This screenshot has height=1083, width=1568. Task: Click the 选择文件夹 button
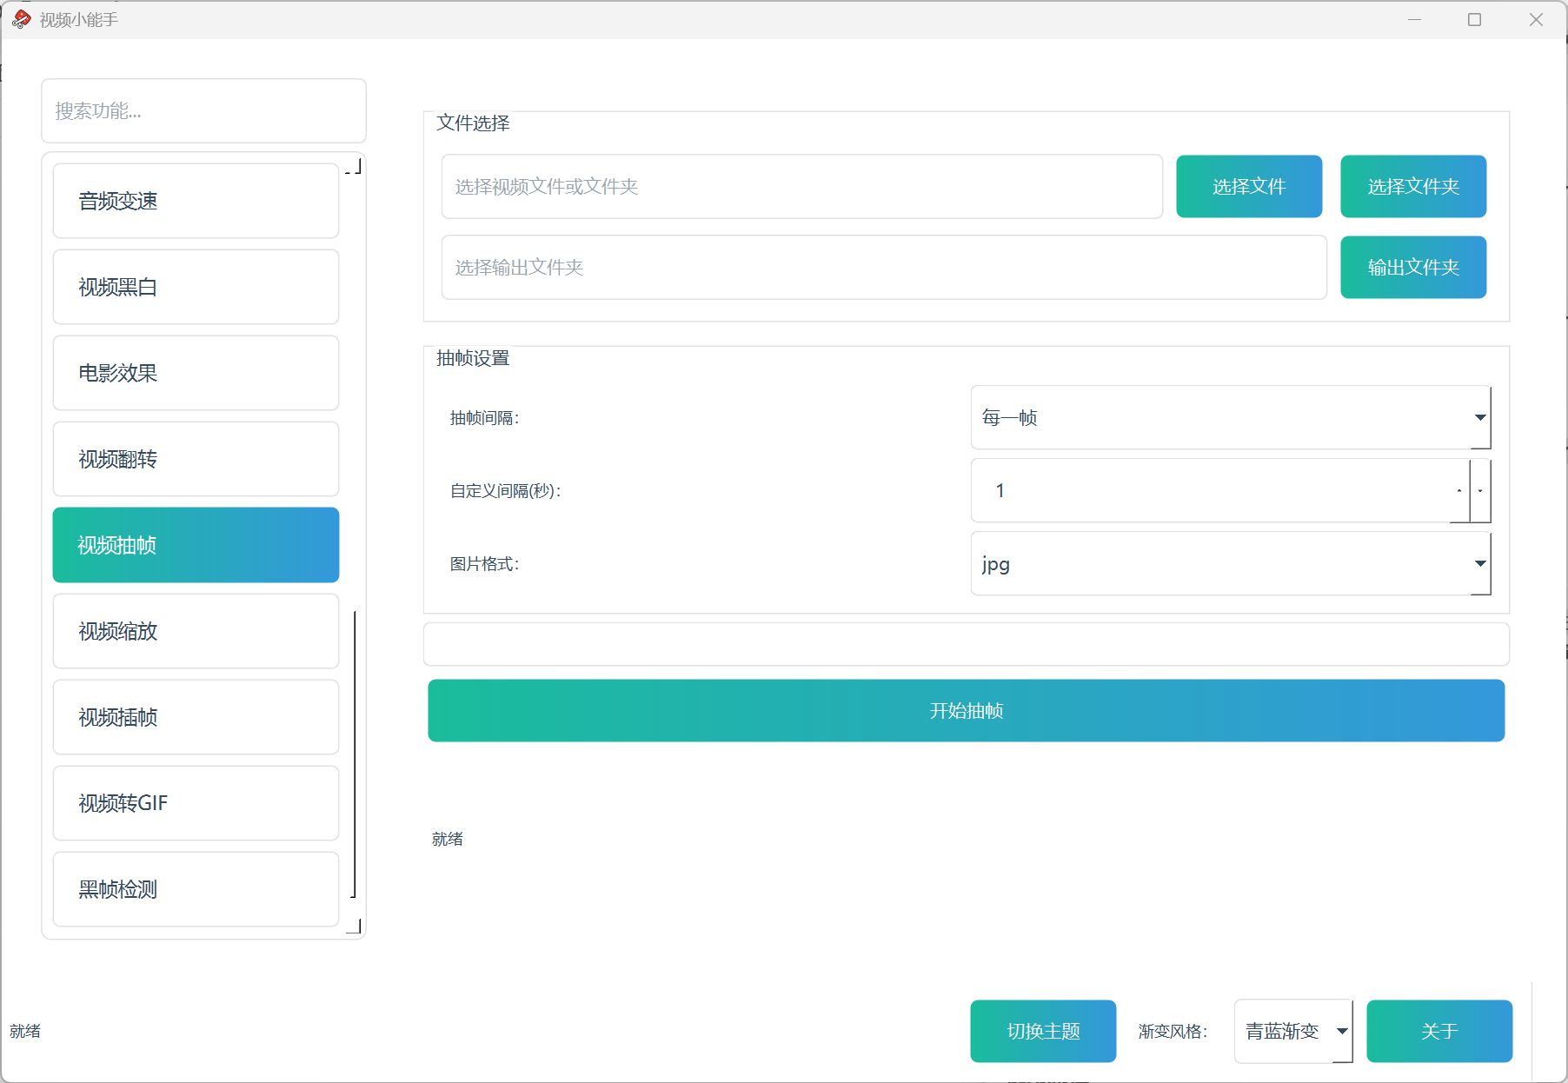point(1413,186)
